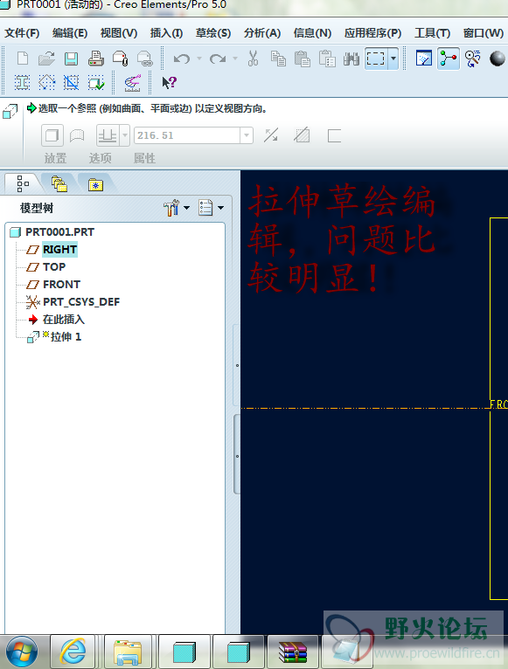Toggle dimension display in sketcher
Viewport: 508px width, 669px height.
pyautogui.click(x=22, y=82)
